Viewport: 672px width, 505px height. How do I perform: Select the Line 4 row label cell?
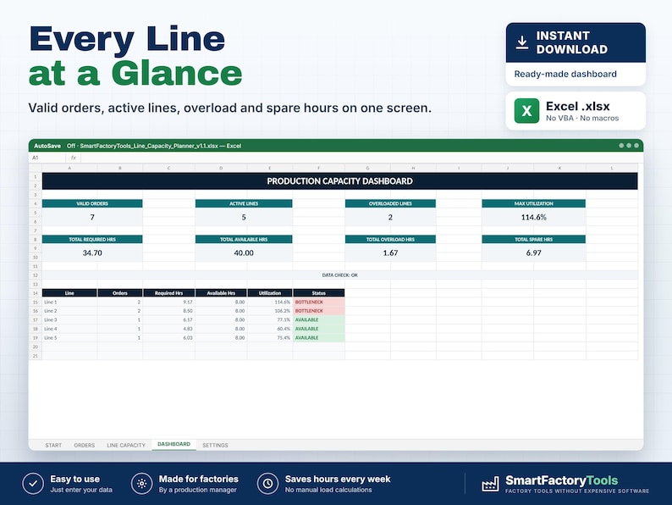69,329
